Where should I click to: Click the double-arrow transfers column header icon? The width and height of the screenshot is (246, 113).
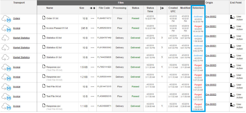[92, 8]
